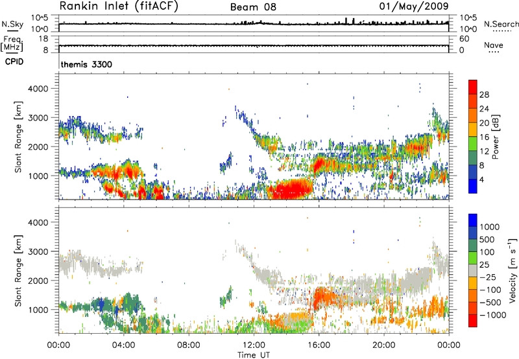Click the 'Rankin Inlet (fitACF)' title
Screen dimensions: 519x359
[x=119, y=6]
